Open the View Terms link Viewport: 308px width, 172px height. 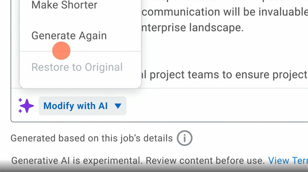(x=288, y=160)
